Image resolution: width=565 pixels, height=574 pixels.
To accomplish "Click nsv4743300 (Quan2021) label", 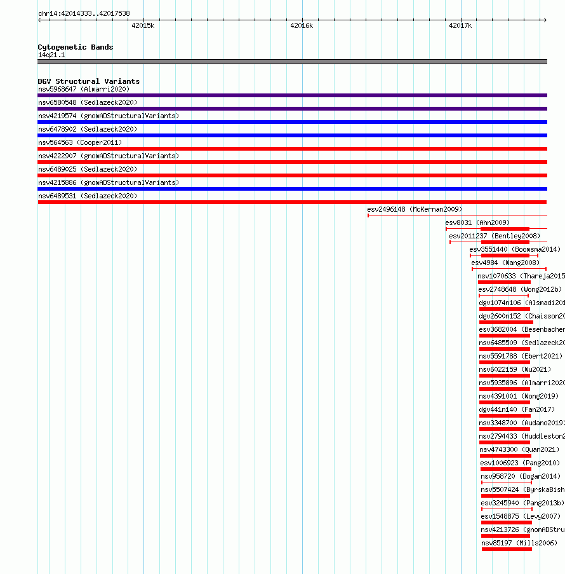I will tap(519, 450).
